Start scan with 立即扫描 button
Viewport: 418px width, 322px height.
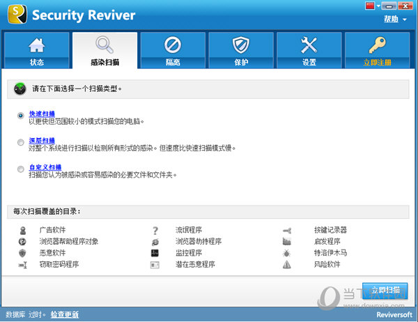385,291
